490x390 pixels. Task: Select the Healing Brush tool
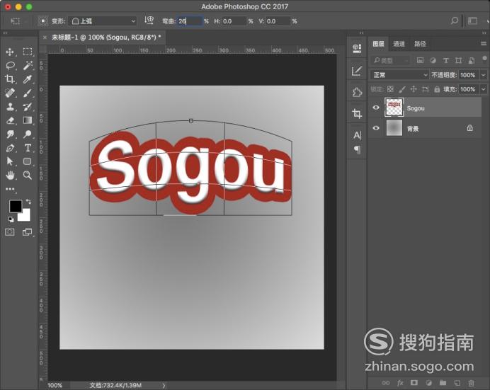coord(10,93)
